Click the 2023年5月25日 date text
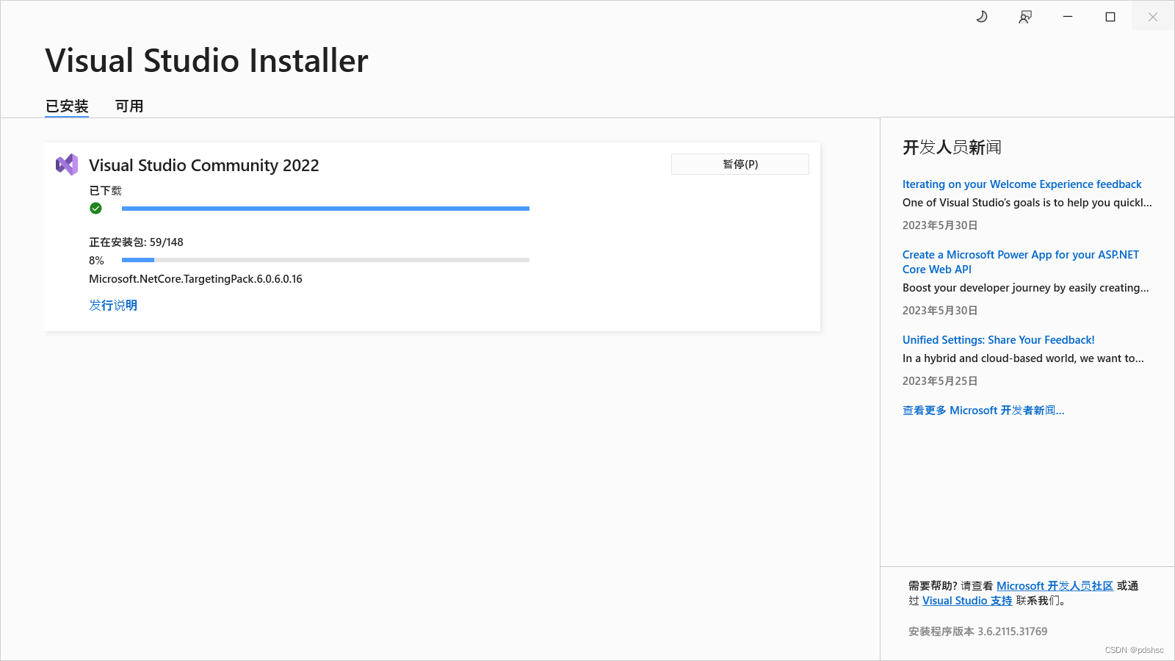1175x661 pixels. click(940, 381)
